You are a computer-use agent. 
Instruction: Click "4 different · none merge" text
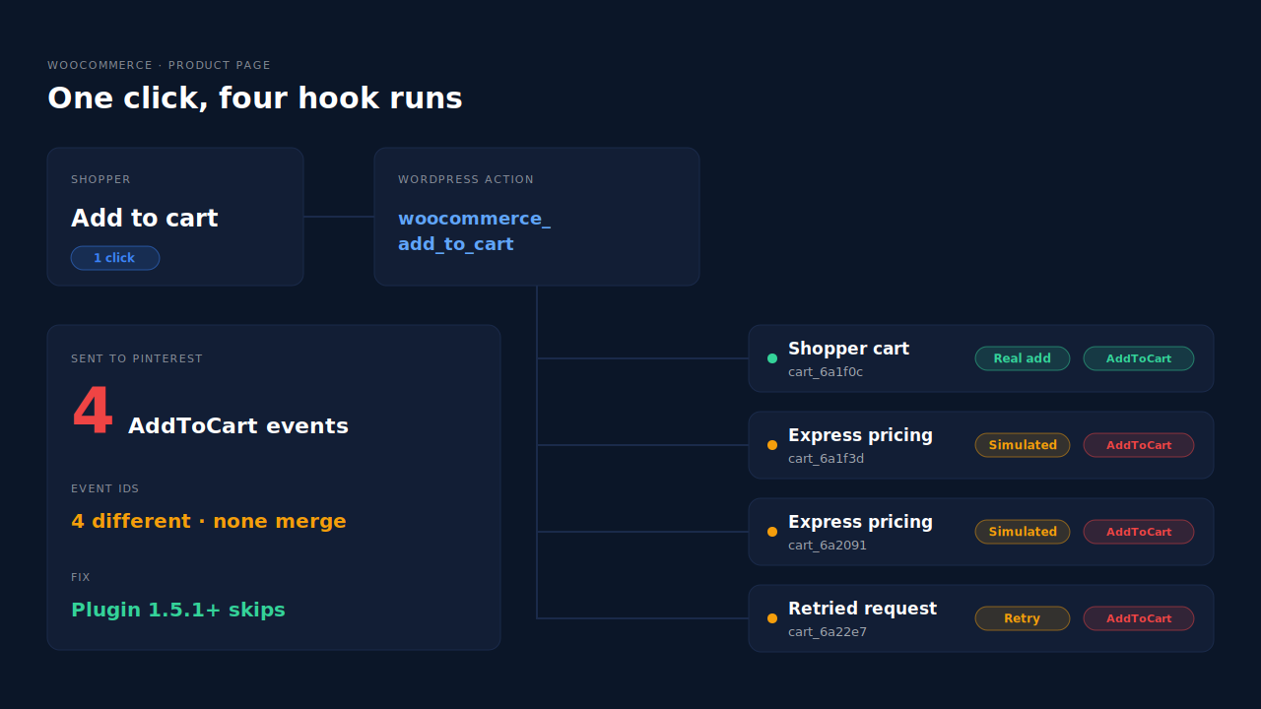coord(209,521)
